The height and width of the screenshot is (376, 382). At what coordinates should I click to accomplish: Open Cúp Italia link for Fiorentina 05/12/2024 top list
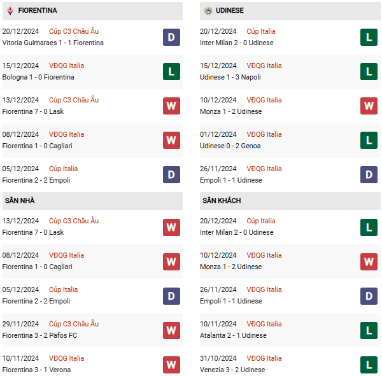click(x=63, y=169)
